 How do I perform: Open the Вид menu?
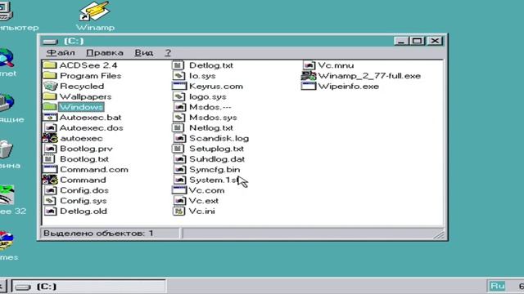(x=144, y=52)
